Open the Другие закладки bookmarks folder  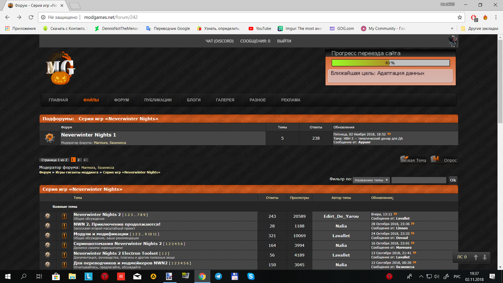pyautogui.click(x=480, y=28)
